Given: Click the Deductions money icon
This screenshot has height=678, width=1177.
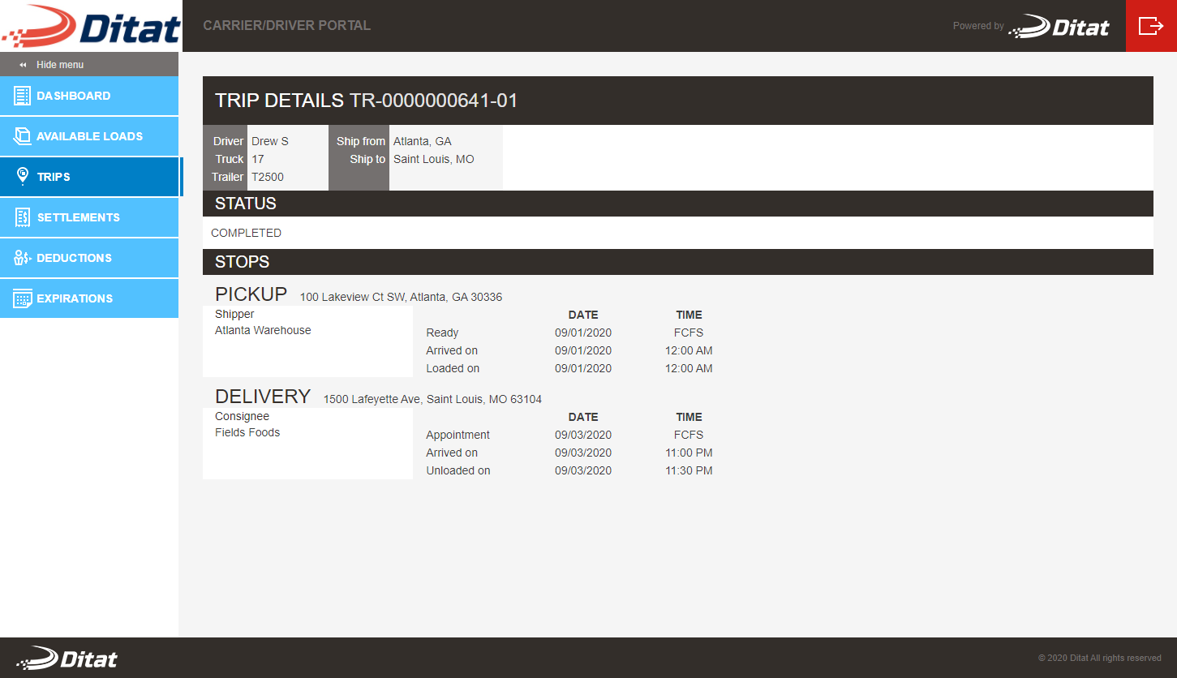Looking at the screenshot, I should pos(21,257).
